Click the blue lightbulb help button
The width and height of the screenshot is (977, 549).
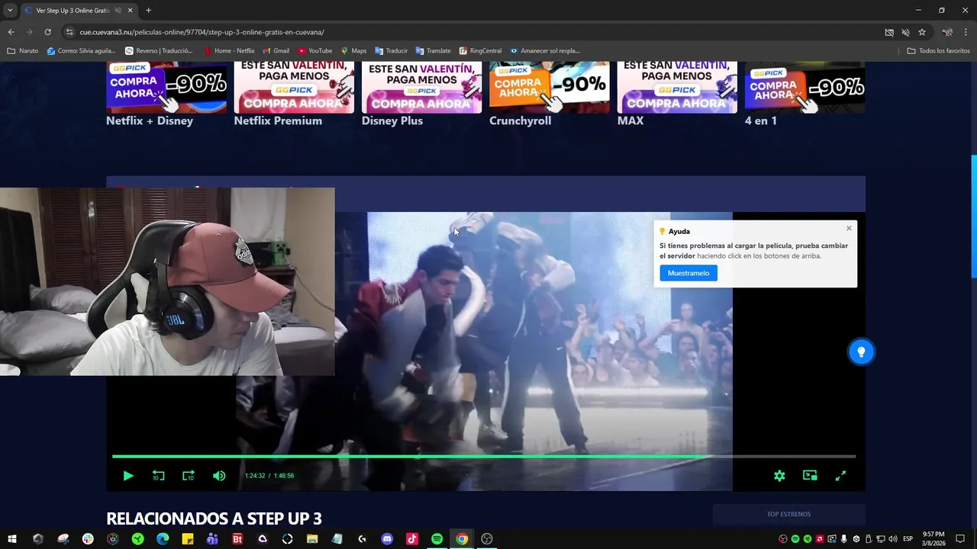[861, 352]
